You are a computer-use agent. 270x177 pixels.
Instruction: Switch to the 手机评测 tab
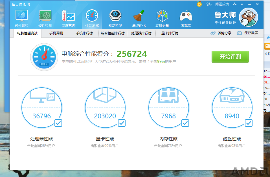click(x=56, y=33)
